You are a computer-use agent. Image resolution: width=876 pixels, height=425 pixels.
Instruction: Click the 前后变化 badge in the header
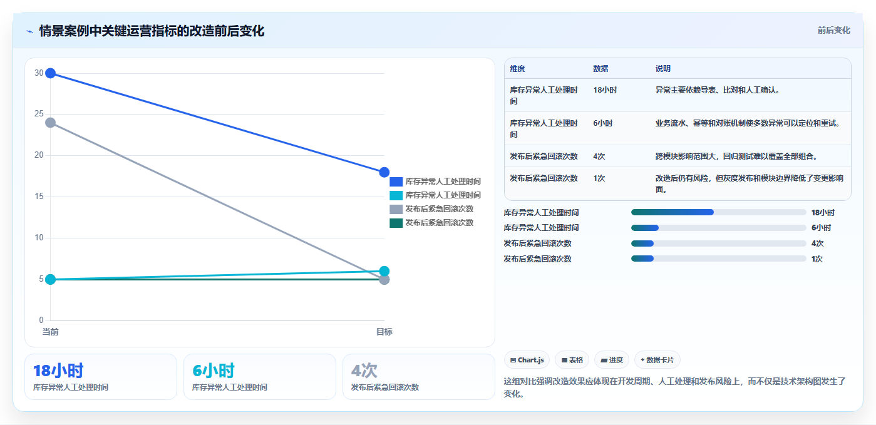click(x=833, y=30)
